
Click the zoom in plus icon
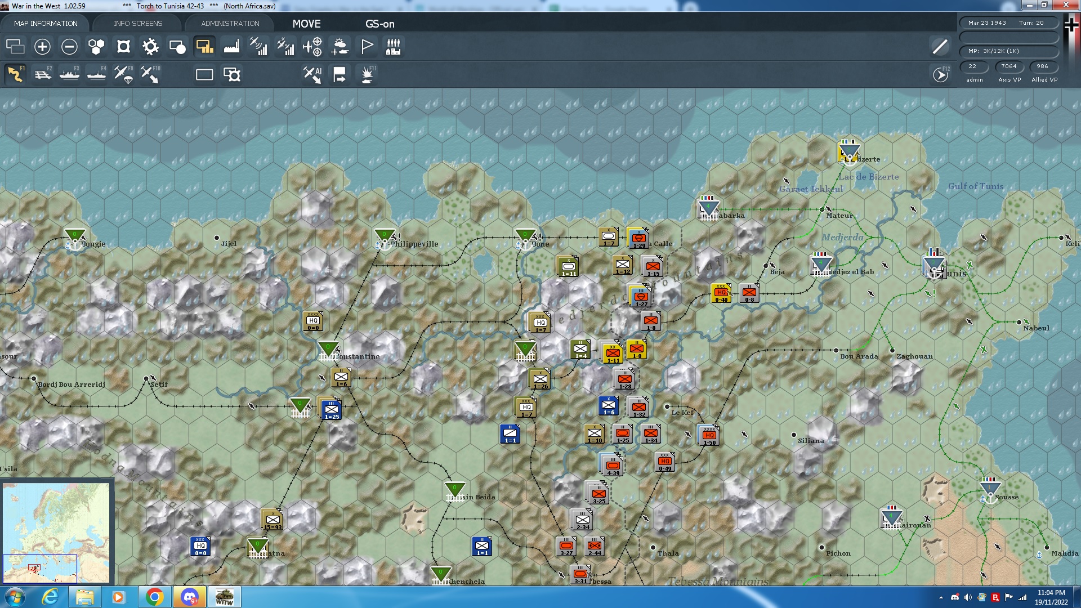click(x=42, y=47)
